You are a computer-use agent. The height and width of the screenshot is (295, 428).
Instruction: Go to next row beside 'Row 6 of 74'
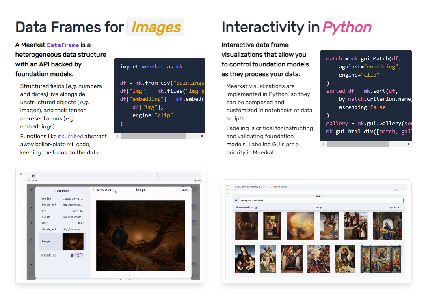pos(114,190)
